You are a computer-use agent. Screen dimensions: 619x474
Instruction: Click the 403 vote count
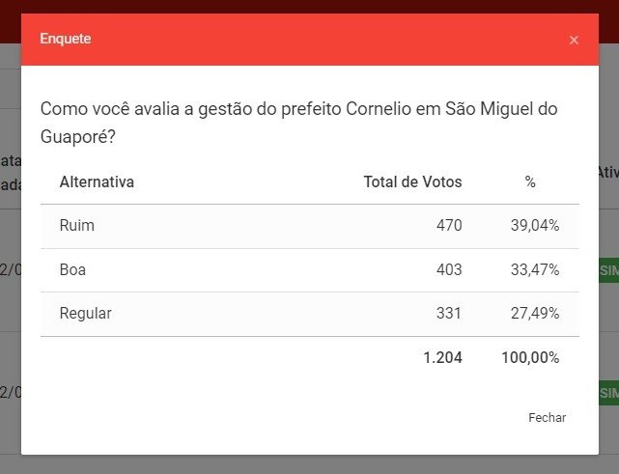pos(449,270)
